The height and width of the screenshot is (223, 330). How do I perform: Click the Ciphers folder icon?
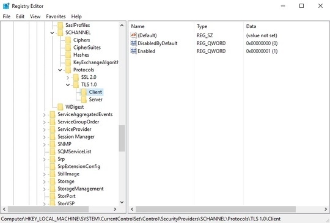[68, 40]
